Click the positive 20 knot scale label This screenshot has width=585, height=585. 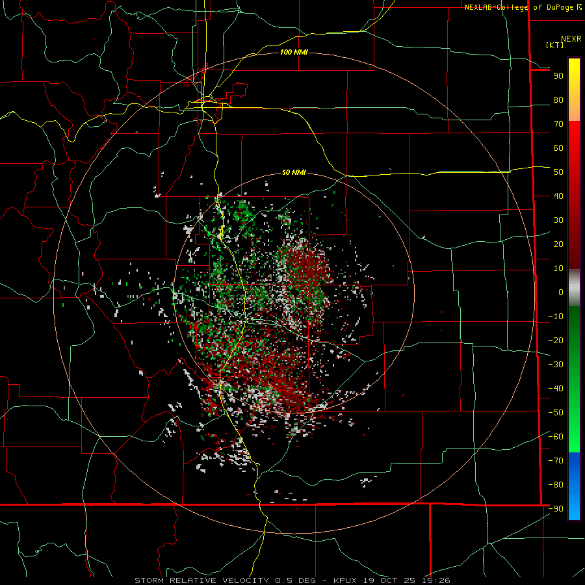click(558, 244)
